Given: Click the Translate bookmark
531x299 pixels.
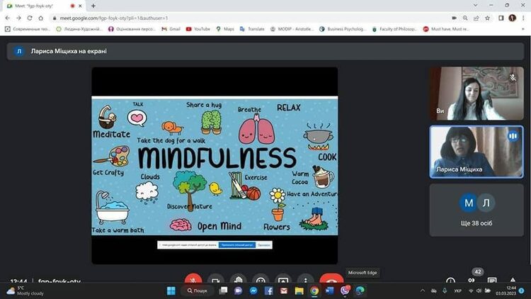Looking at the screenshot, I should 252,29.
